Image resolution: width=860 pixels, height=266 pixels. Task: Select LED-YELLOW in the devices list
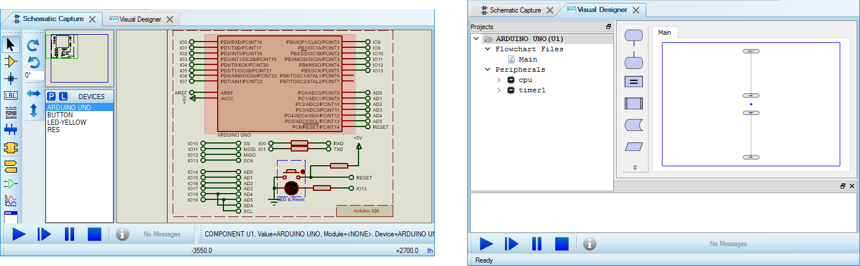click(x=67, y=122)
